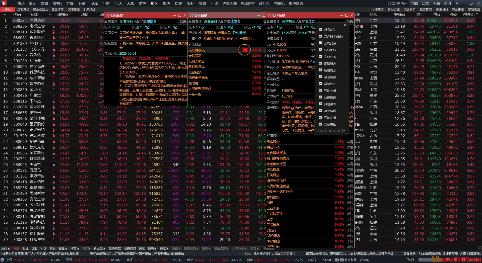Screen dimensions: 482x263
Task: Open the 市场 top menu
Action: click(x=21, y=4)
